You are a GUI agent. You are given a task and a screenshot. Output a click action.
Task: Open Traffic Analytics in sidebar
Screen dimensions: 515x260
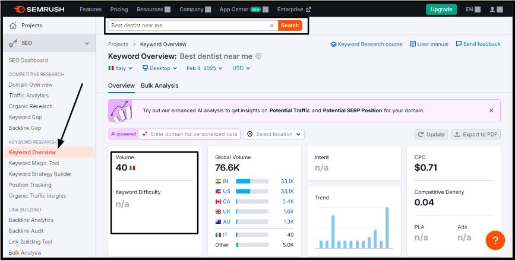click(29, 96)
